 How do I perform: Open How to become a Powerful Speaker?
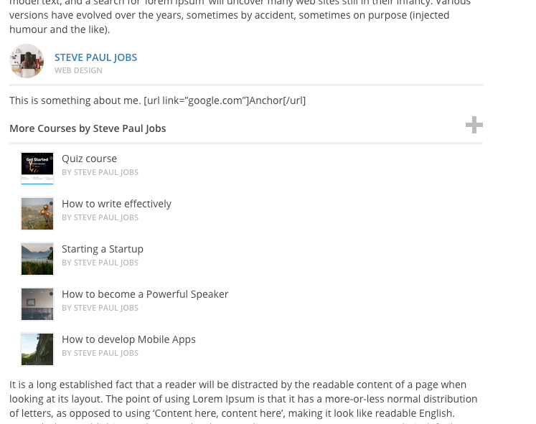pos(145,294)
